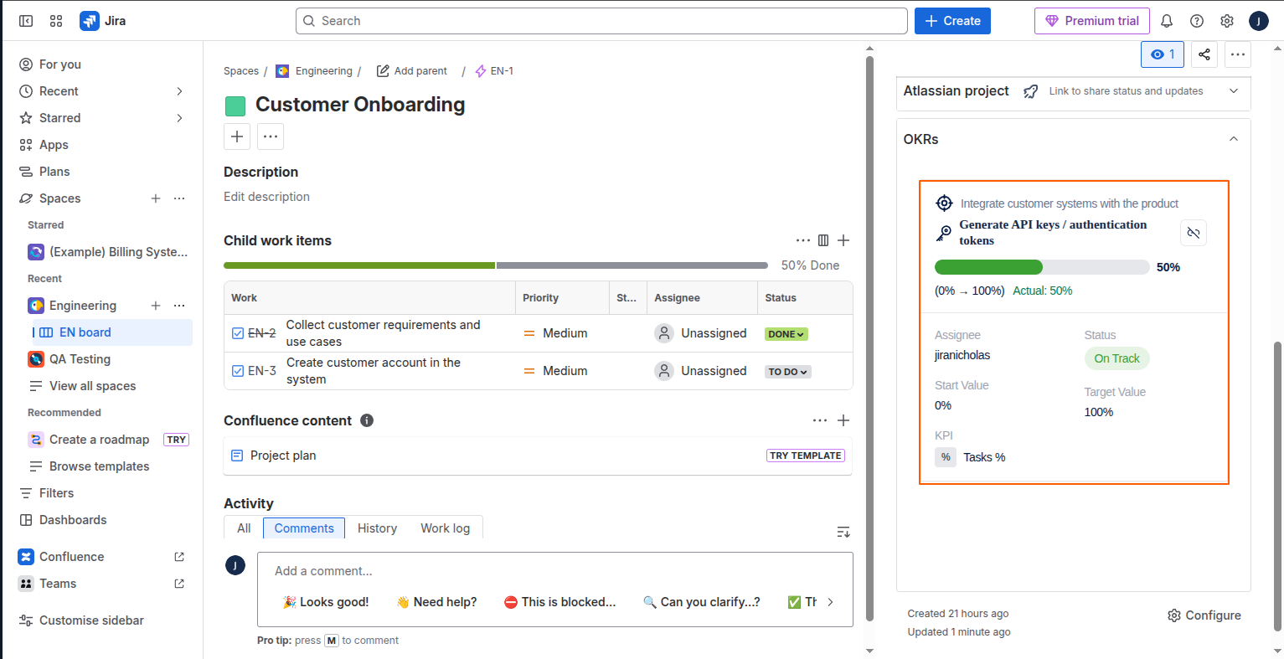The height and width of the screenshot is (659, 1284).
Task: Open the notifications bell
Action: pos(1167,21)
